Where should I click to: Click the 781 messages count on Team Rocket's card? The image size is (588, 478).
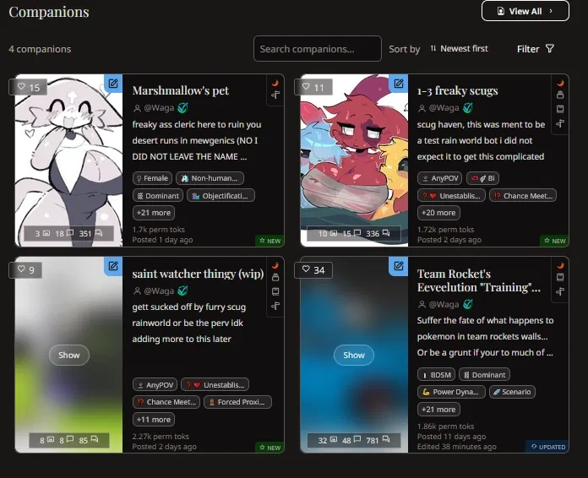point(378,440)
